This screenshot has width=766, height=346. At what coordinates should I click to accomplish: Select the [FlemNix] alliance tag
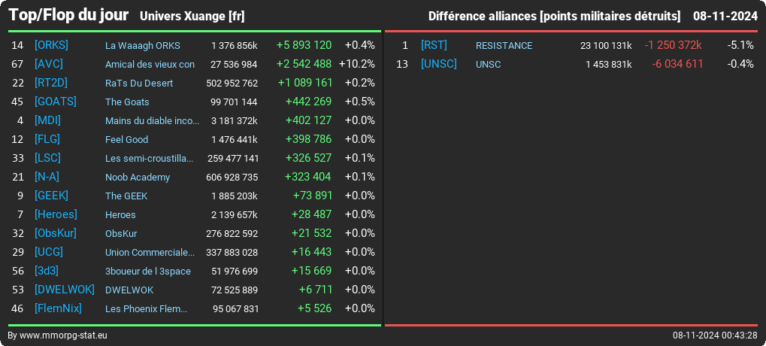pyautogui.click(x=58, y=308)
